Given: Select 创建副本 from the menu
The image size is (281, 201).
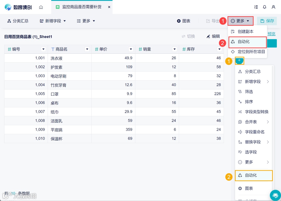Looking at the screenshot, I should click(x=247, y=32).
